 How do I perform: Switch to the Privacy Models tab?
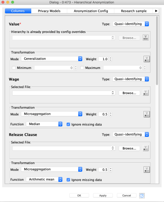[x=49, y=11]
